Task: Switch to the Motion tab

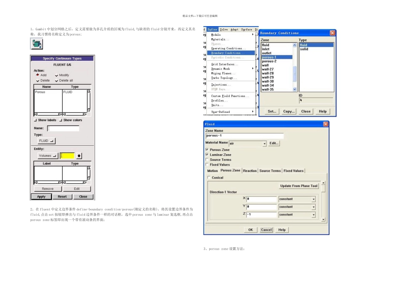Action: point(212,171)
